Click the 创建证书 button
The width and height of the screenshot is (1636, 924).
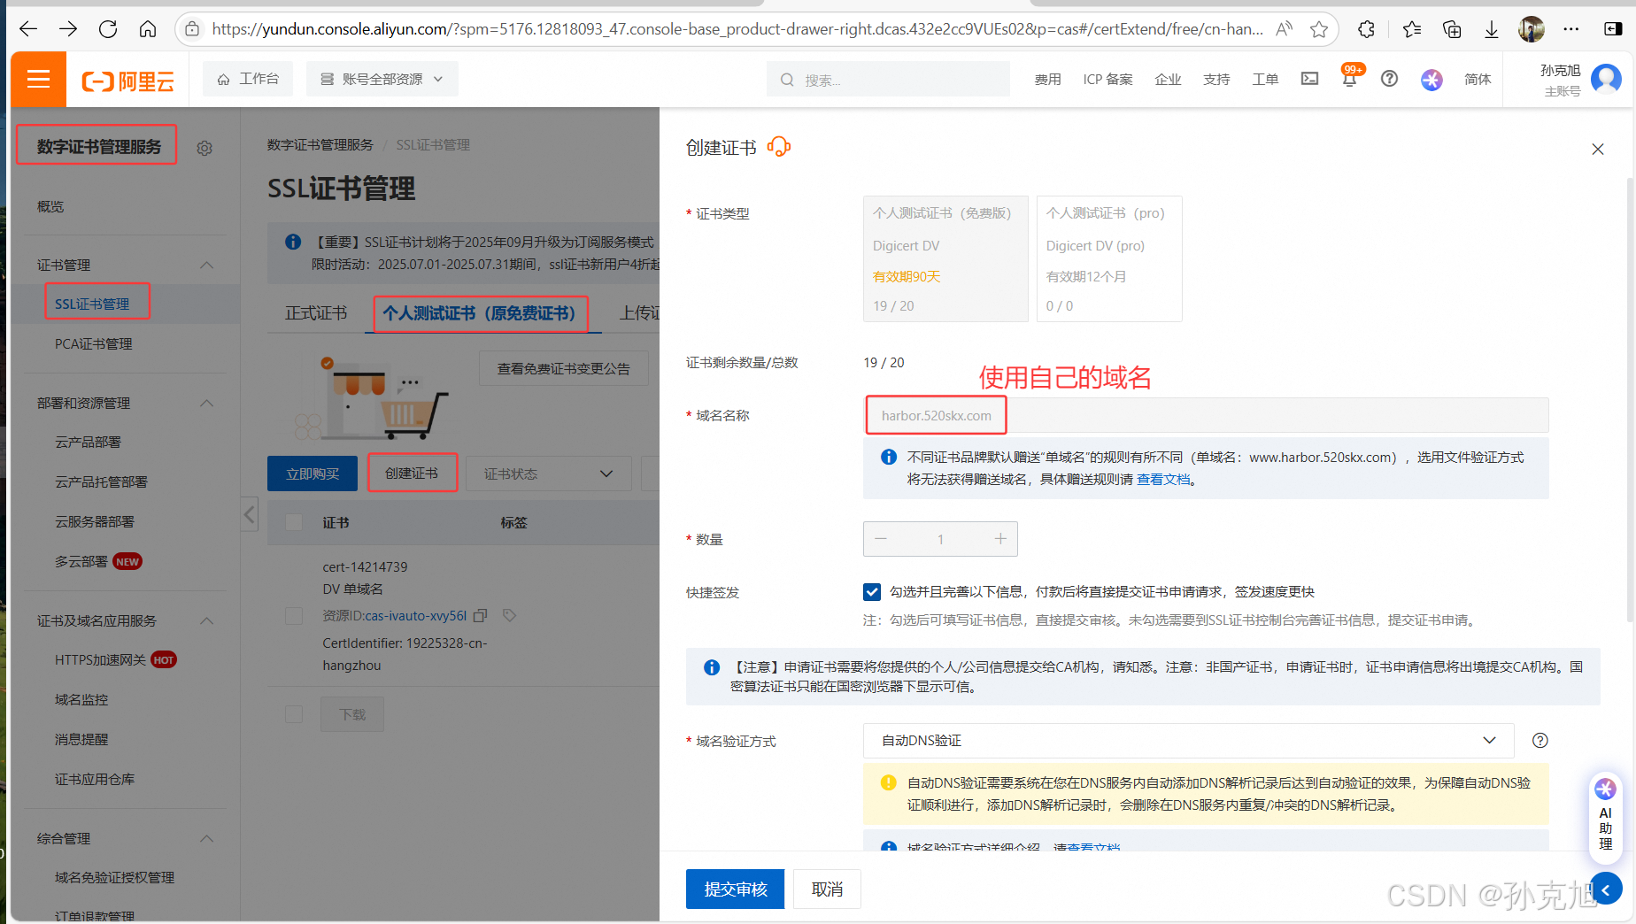click(412, 474)
